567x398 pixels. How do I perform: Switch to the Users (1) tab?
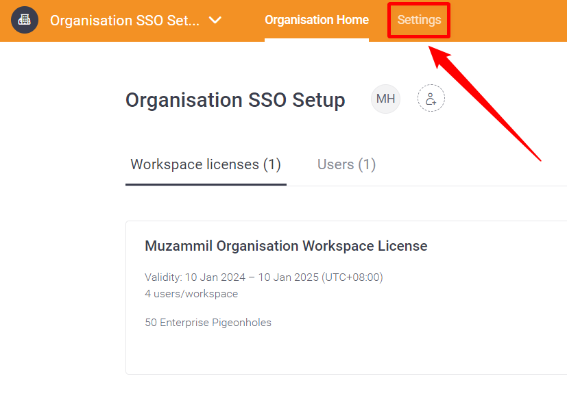[x=346, y=164]
